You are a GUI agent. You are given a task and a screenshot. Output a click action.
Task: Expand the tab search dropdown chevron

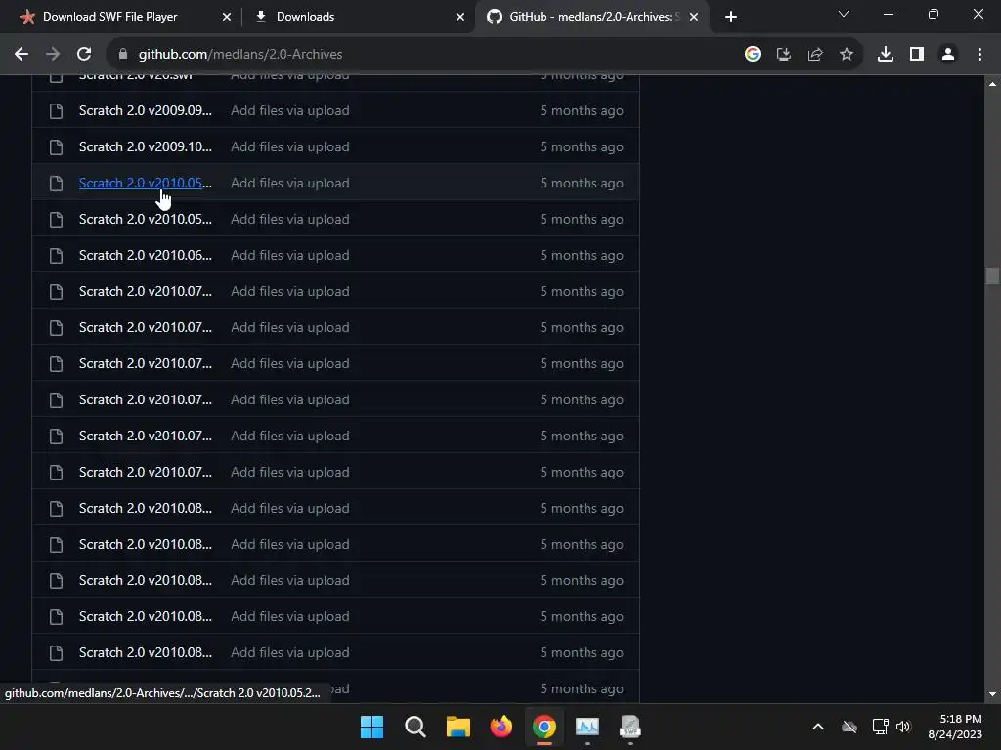click(x=844, y=14)
